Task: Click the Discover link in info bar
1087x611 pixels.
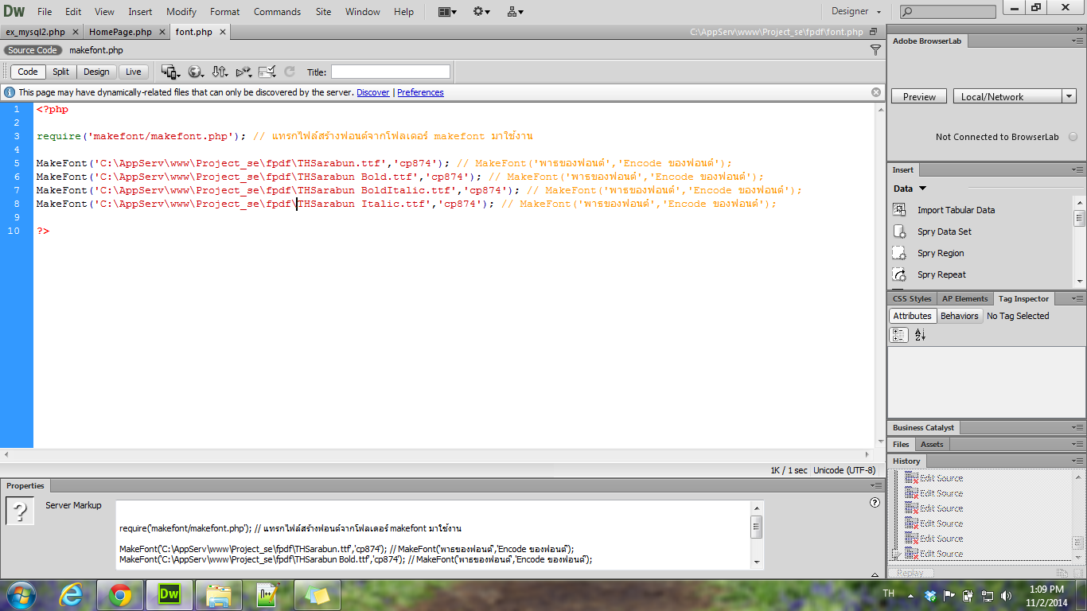Action: (x=372, y=92)
